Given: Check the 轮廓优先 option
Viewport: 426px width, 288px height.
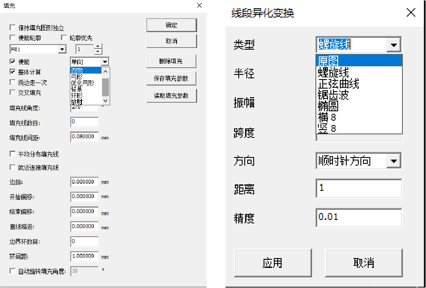Looking at the screenshot, I should click(64, 37).
